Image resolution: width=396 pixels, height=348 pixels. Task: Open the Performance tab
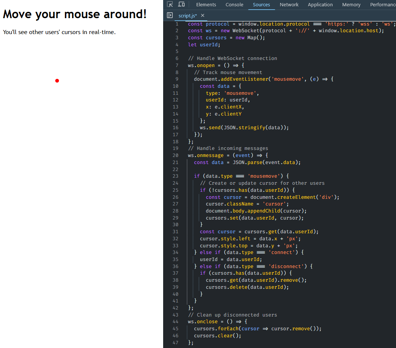tap(383, 4)
